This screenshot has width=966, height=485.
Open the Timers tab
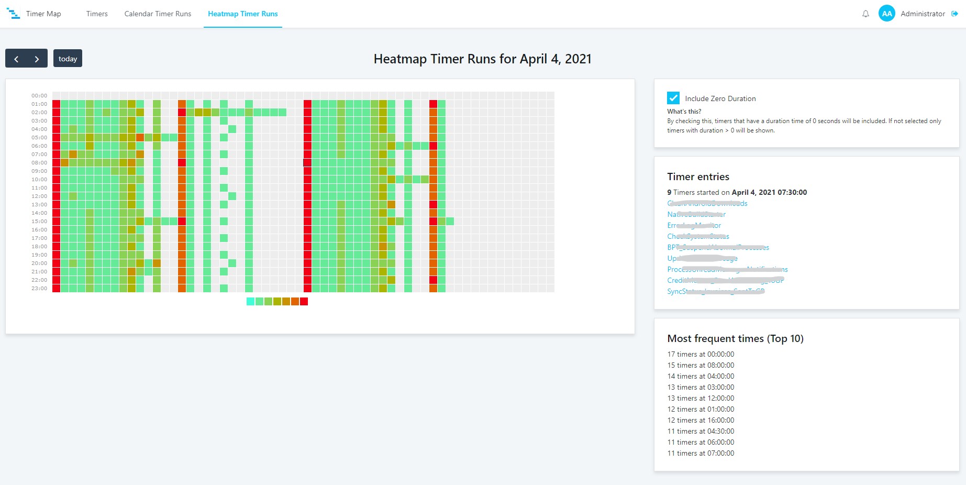pos(97,14)
